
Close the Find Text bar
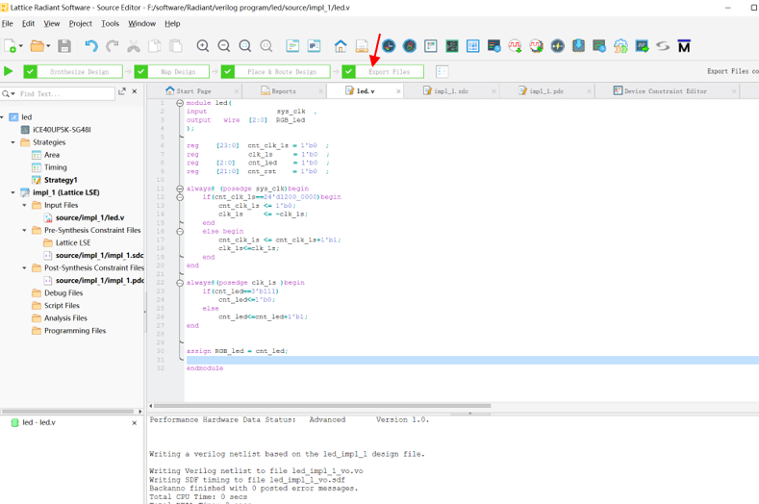click(135, 91)
